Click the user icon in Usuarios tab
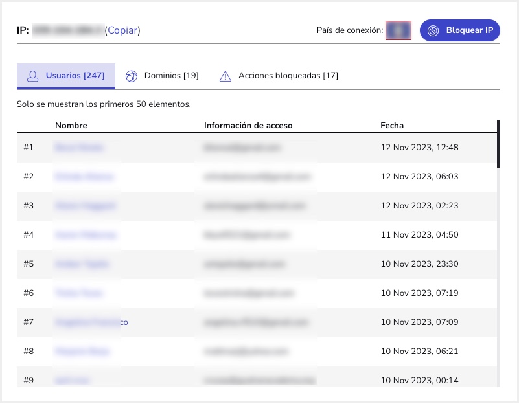The height and width of the screenshot is (404, 519). (32, 76)
